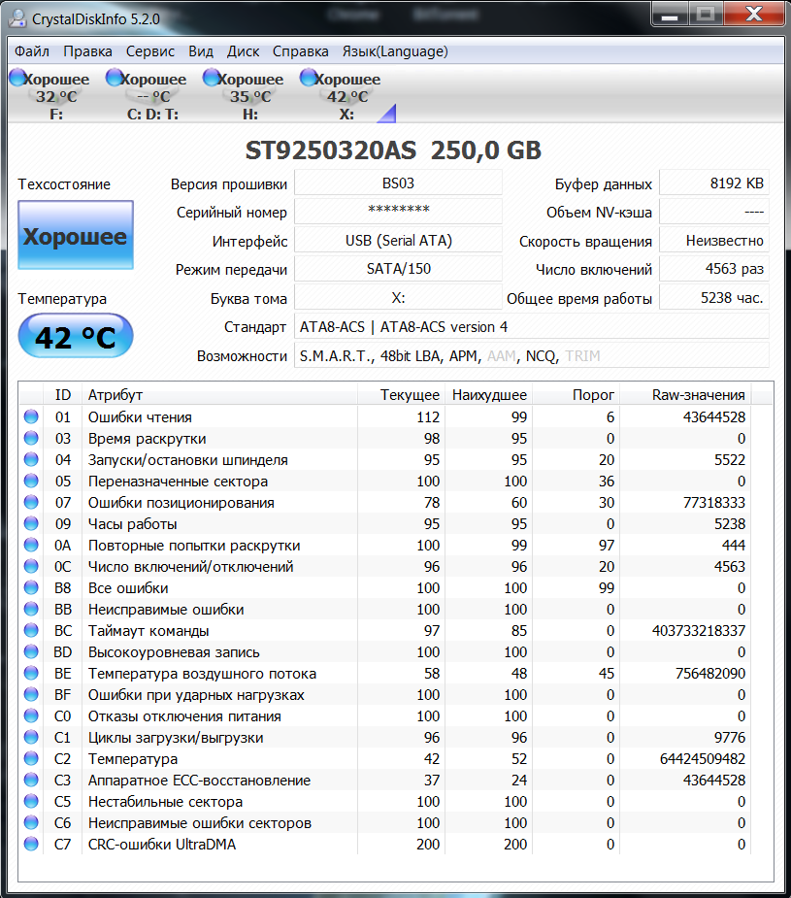
Task: Click status orb for attribute B8
Action: [31, 587]
